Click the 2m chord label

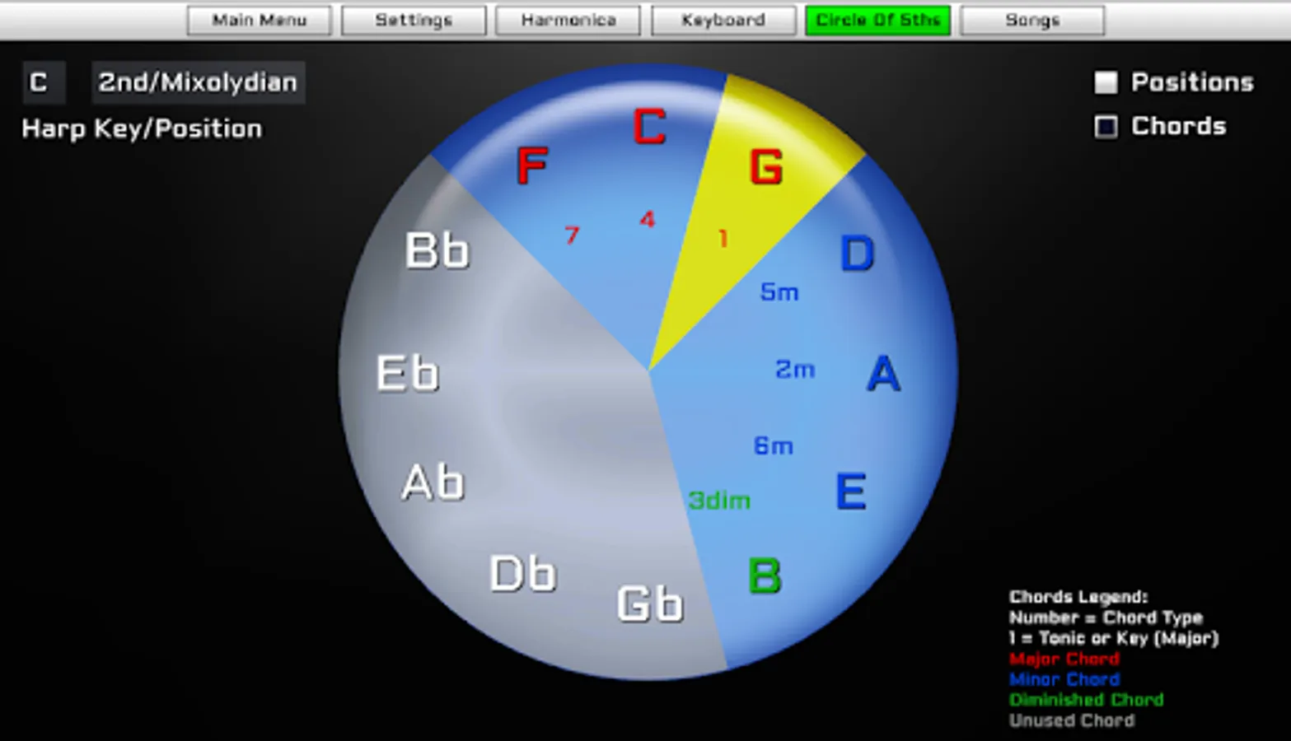point(795,369)
